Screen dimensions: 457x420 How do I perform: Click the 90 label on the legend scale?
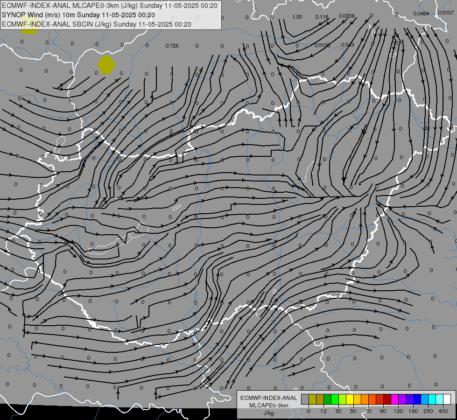[x=383, y=411]
